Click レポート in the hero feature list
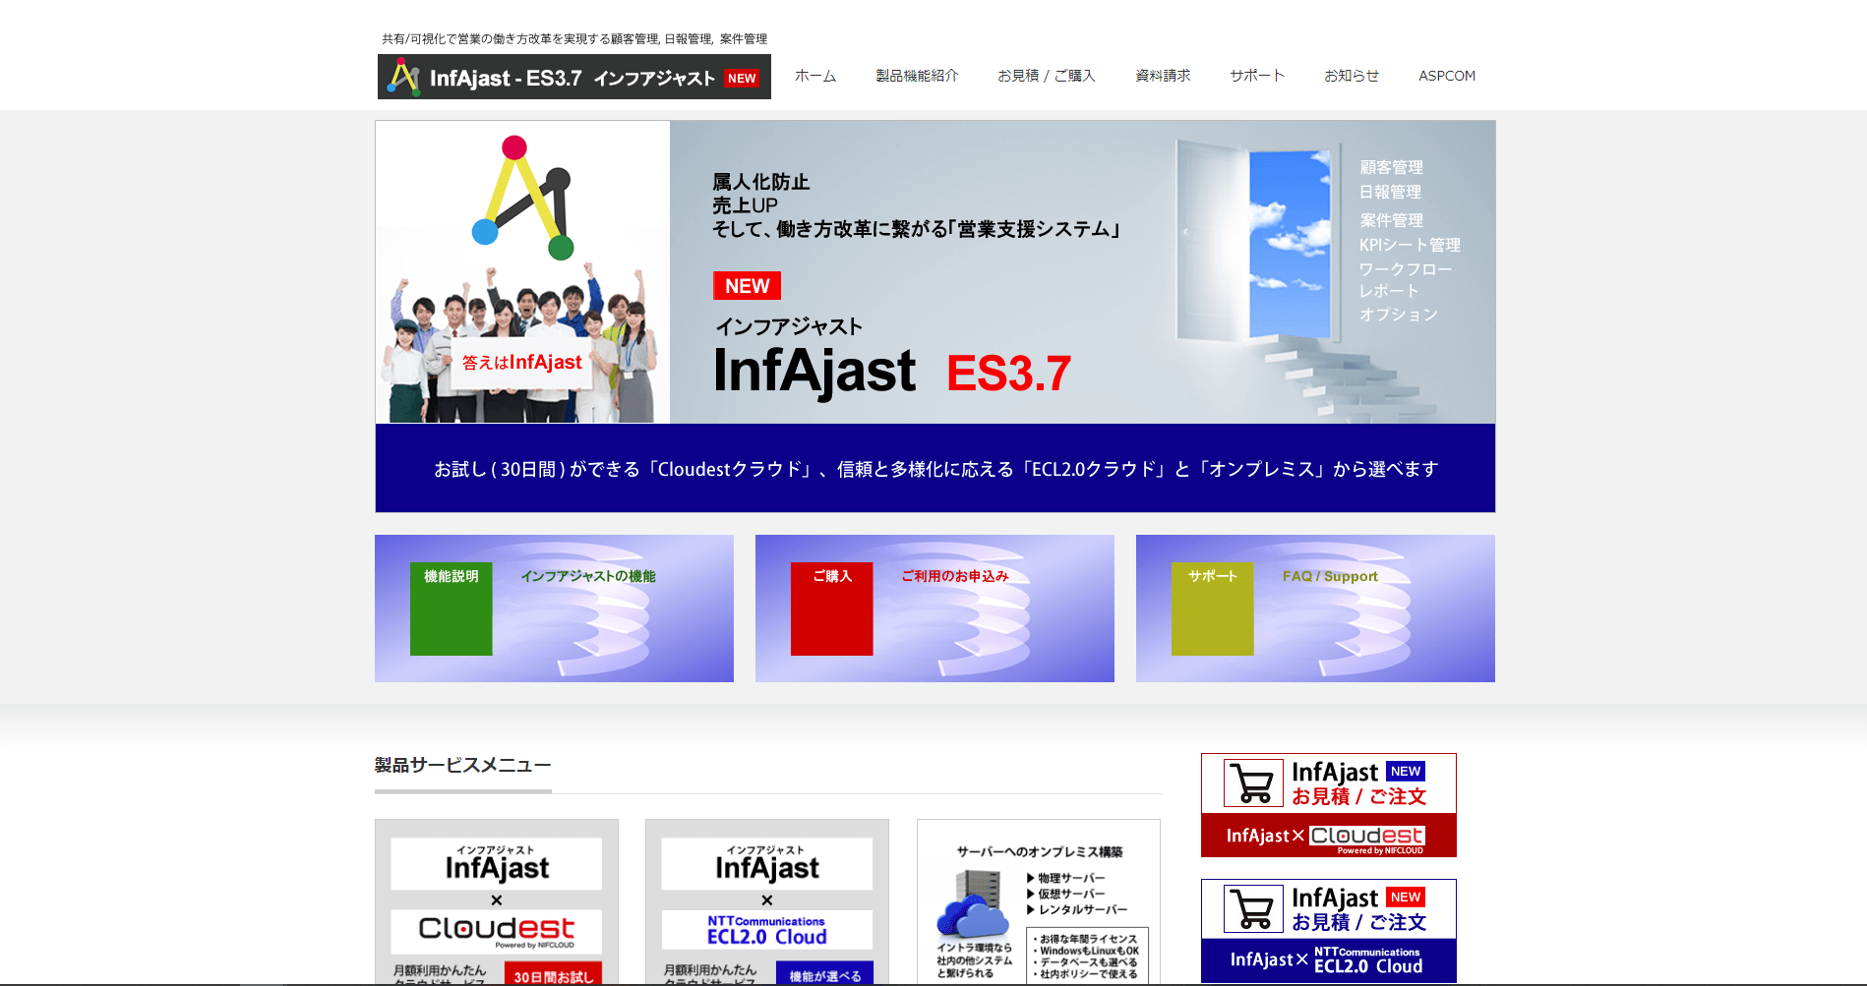 click(1389, 291)
